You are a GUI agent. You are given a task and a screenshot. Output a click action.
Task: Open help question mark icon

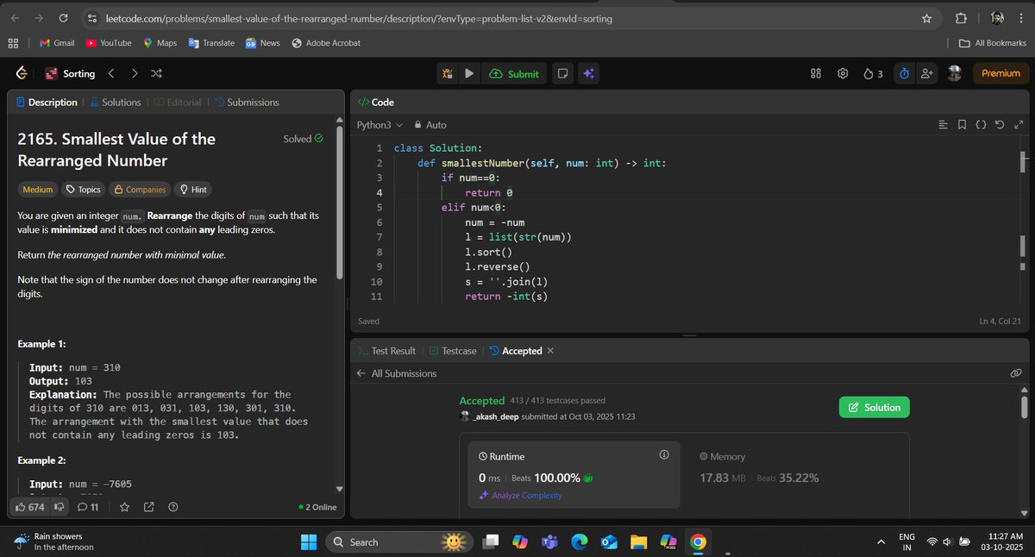[173, 507]
